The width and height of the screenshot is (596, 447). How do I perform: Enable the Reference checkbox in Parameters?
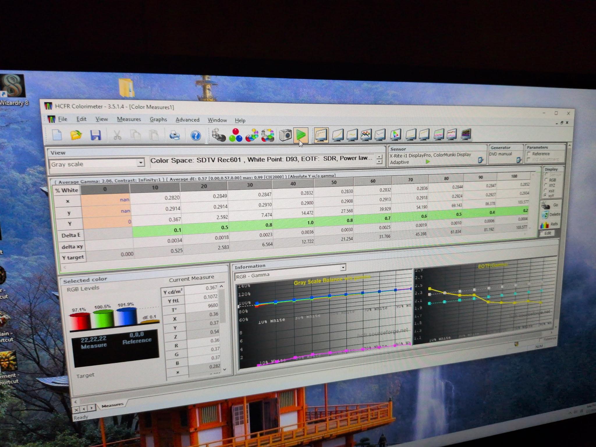point(529,154)
